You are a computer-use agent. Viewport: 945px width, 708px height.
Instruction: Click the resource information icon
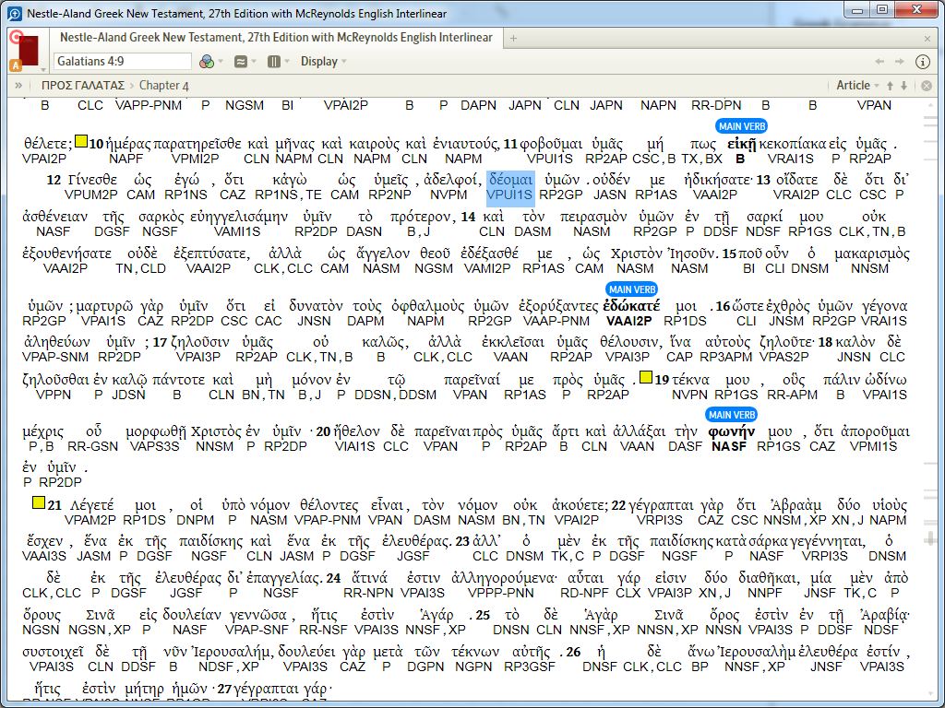tap(922, 62)
